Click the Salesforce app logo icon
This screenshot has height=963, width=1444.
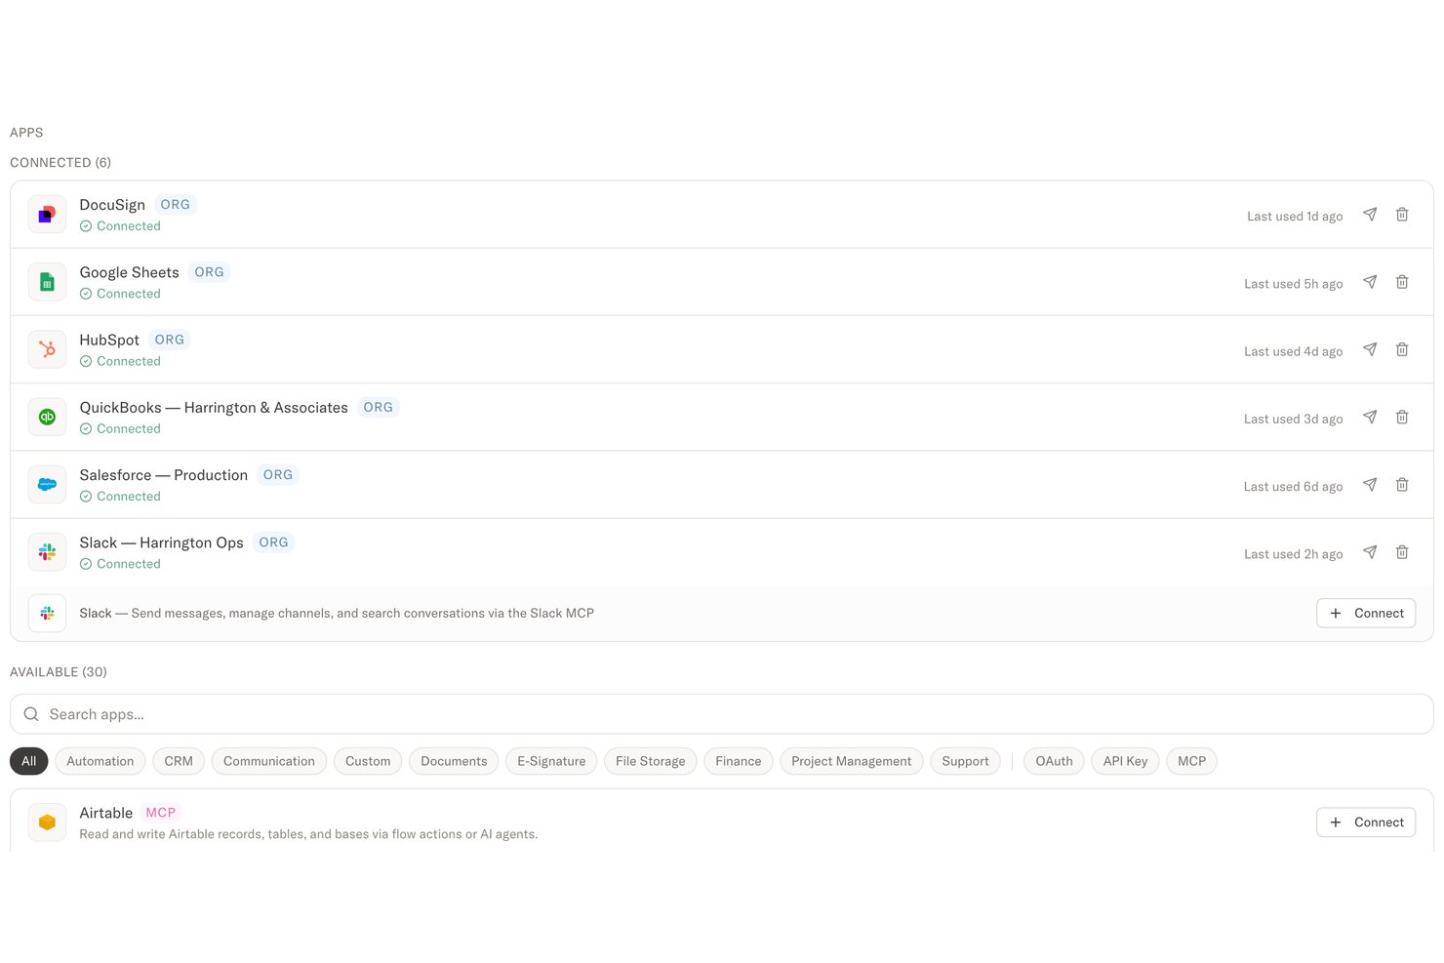click(47, 485)
